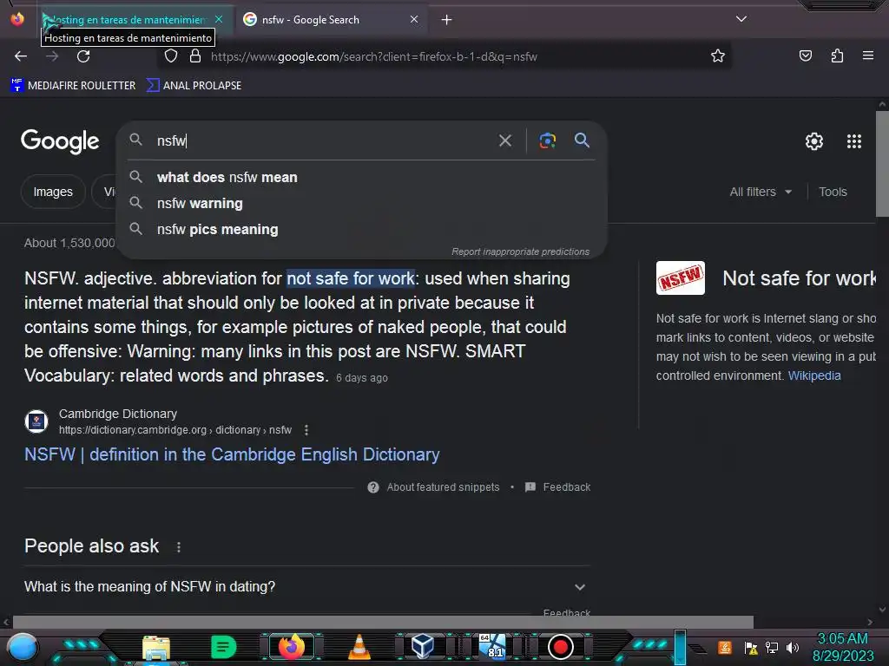Expand the All filters dropdown
This screenshot has width=889, height=666.
761,192
